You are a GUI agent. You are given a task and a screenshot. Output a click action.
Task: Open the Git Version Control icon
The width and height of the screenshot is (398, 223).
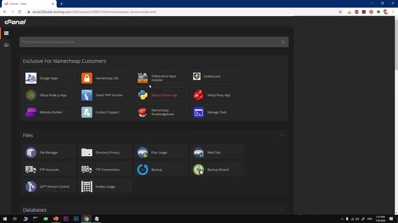coord(31,186)
